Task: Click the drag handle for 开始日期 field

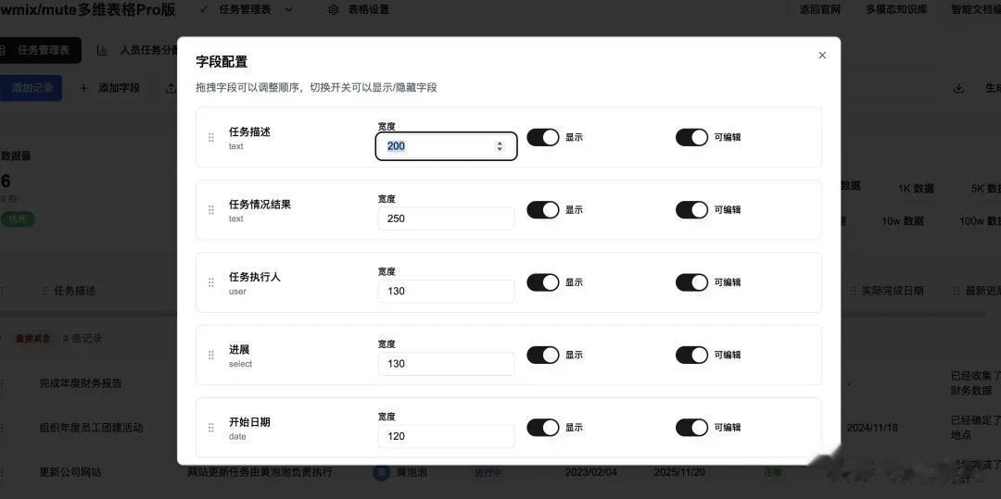Action: click(211, 428)
